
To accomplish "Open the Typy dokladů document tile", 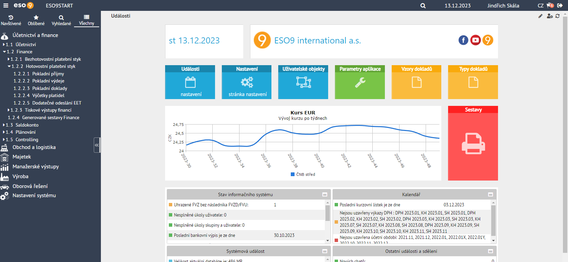I will click(473, 82).
